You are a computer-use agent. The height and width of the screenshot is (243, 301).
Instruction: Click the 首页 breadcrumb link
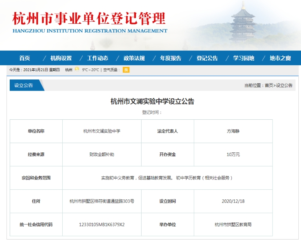point(269,86)
